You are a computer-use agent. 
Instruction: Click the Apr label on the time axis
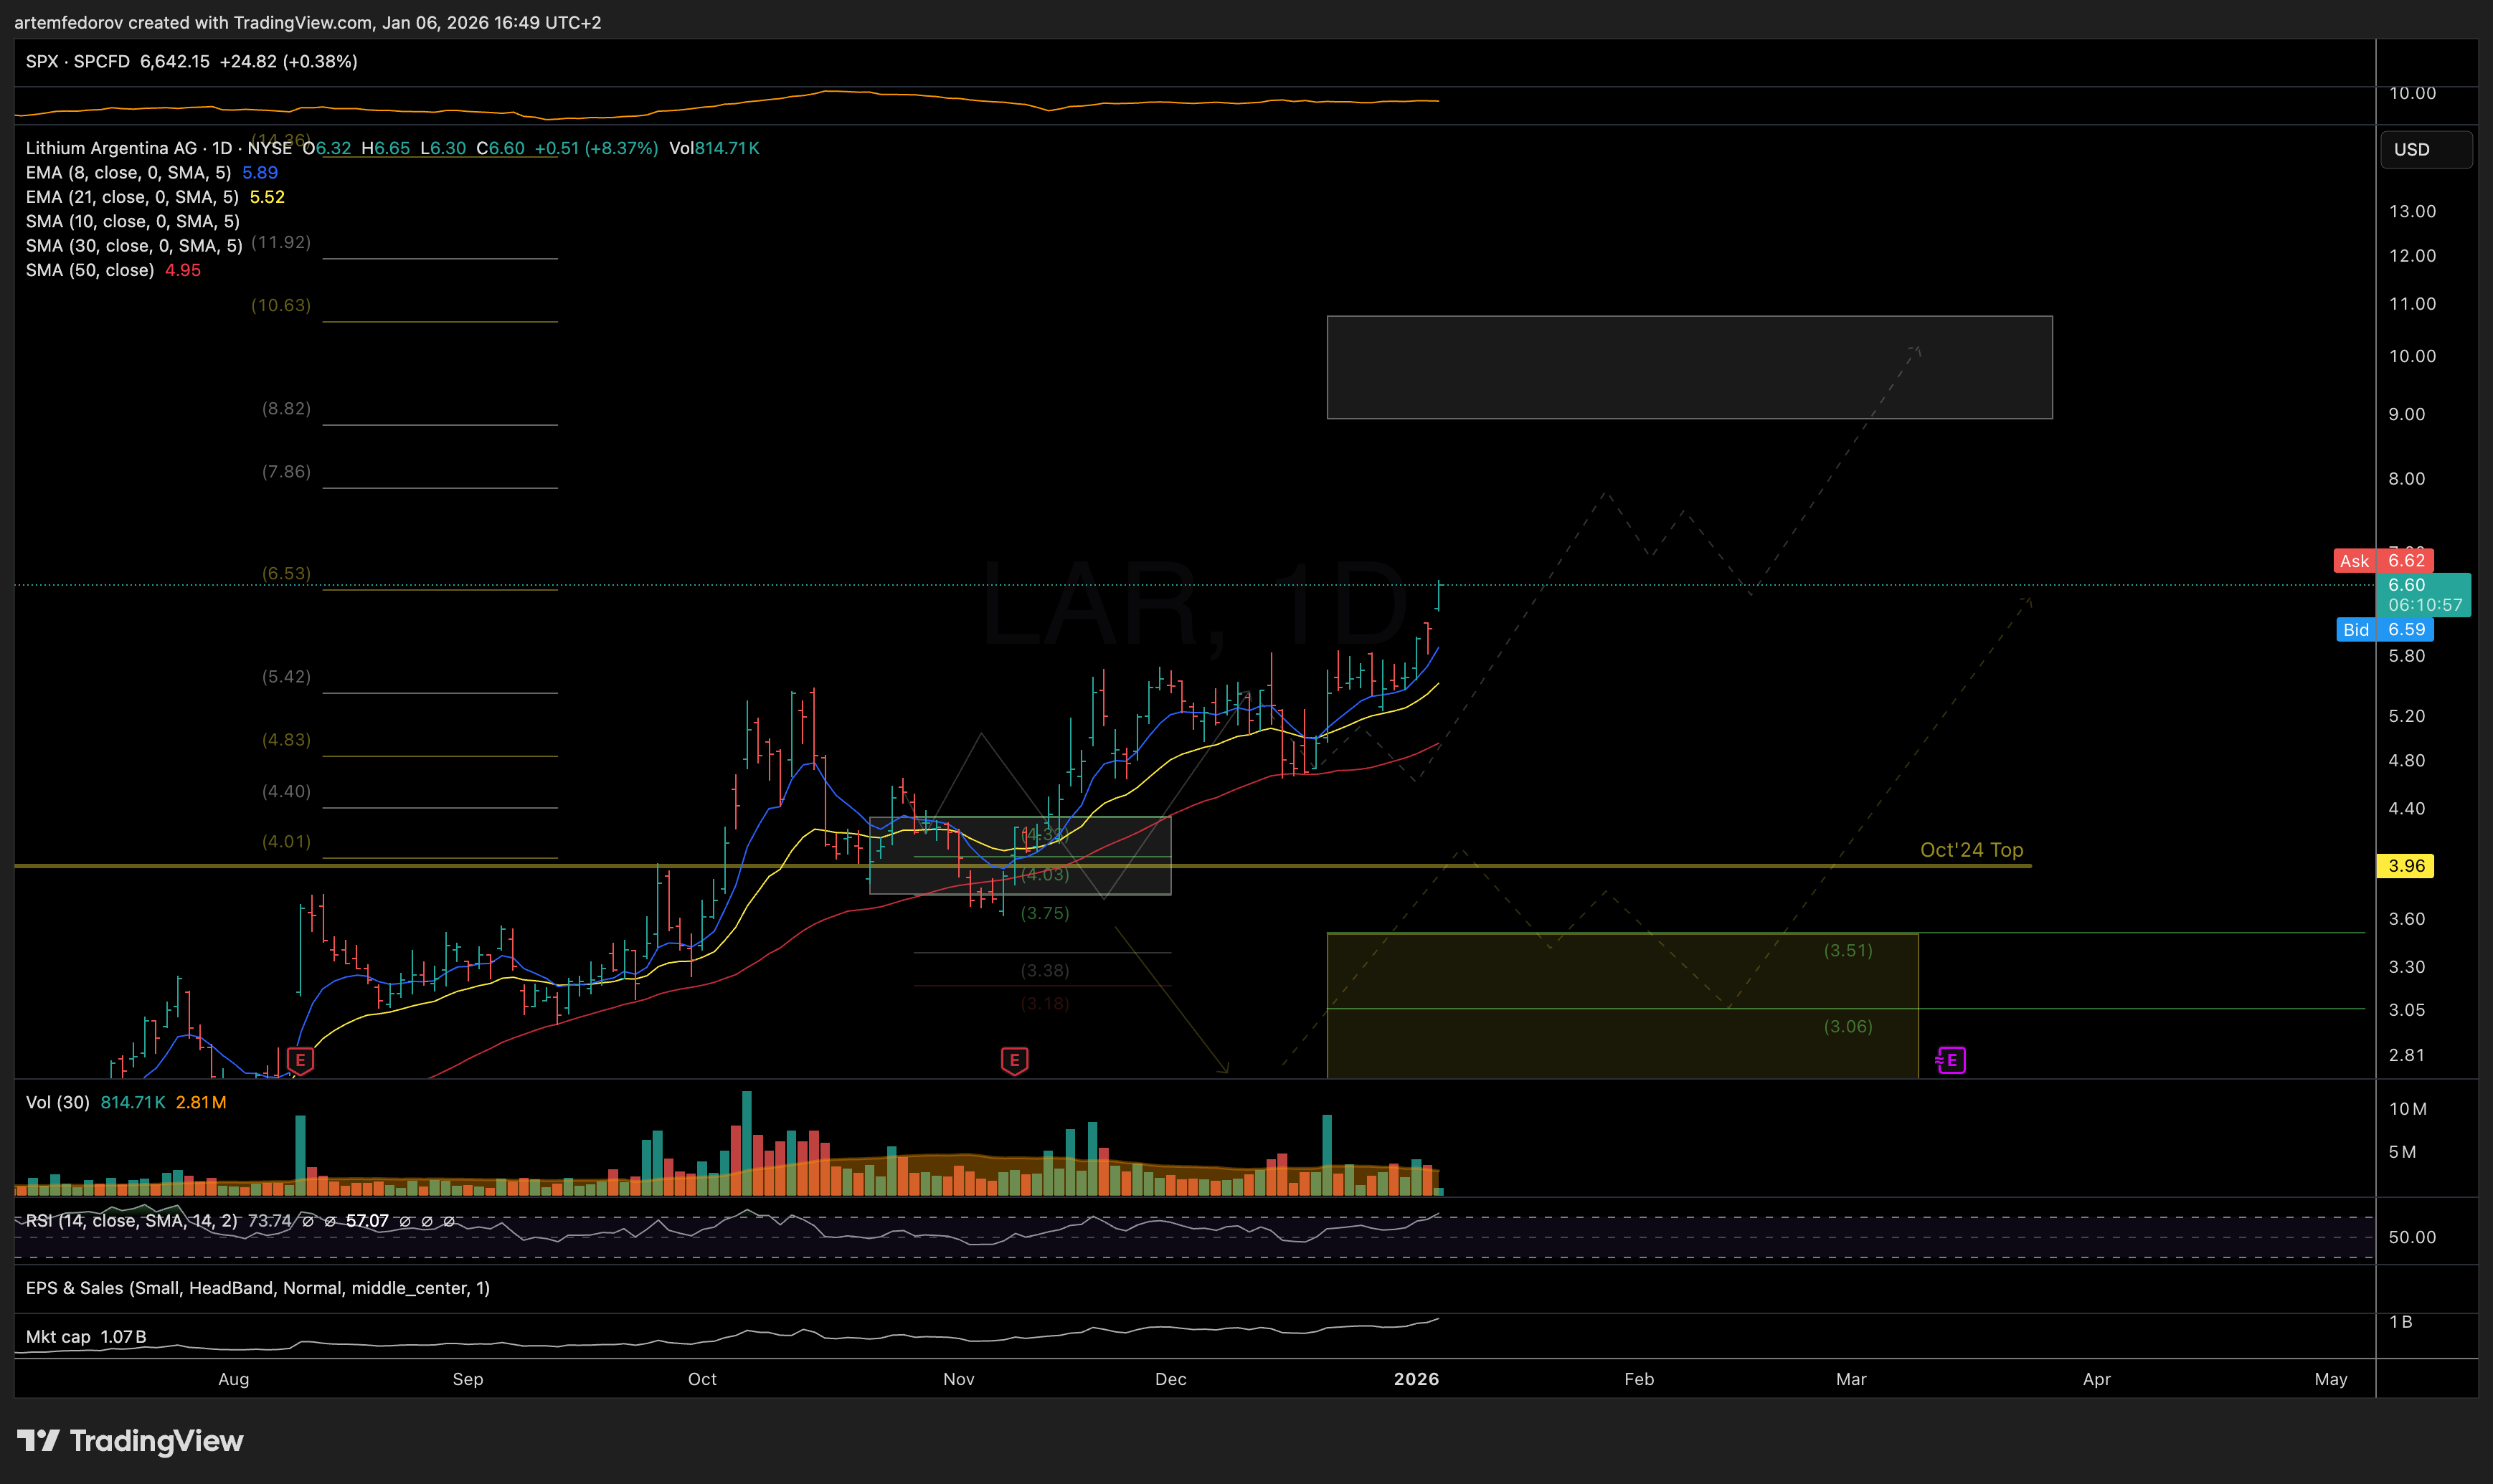[x=2096, y=1379]
